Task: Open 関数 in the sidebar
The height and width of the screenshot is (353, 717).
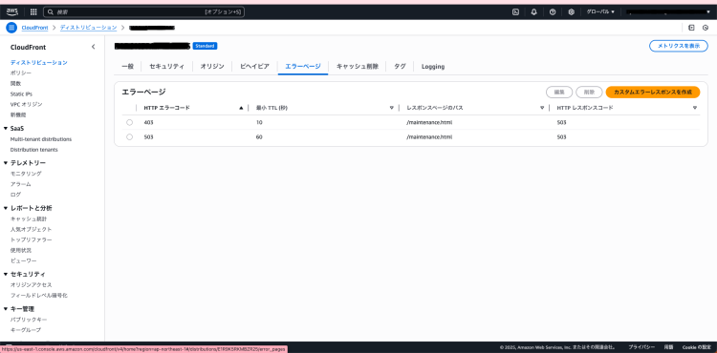Action: pyautogui.click(x=15, y=83)
